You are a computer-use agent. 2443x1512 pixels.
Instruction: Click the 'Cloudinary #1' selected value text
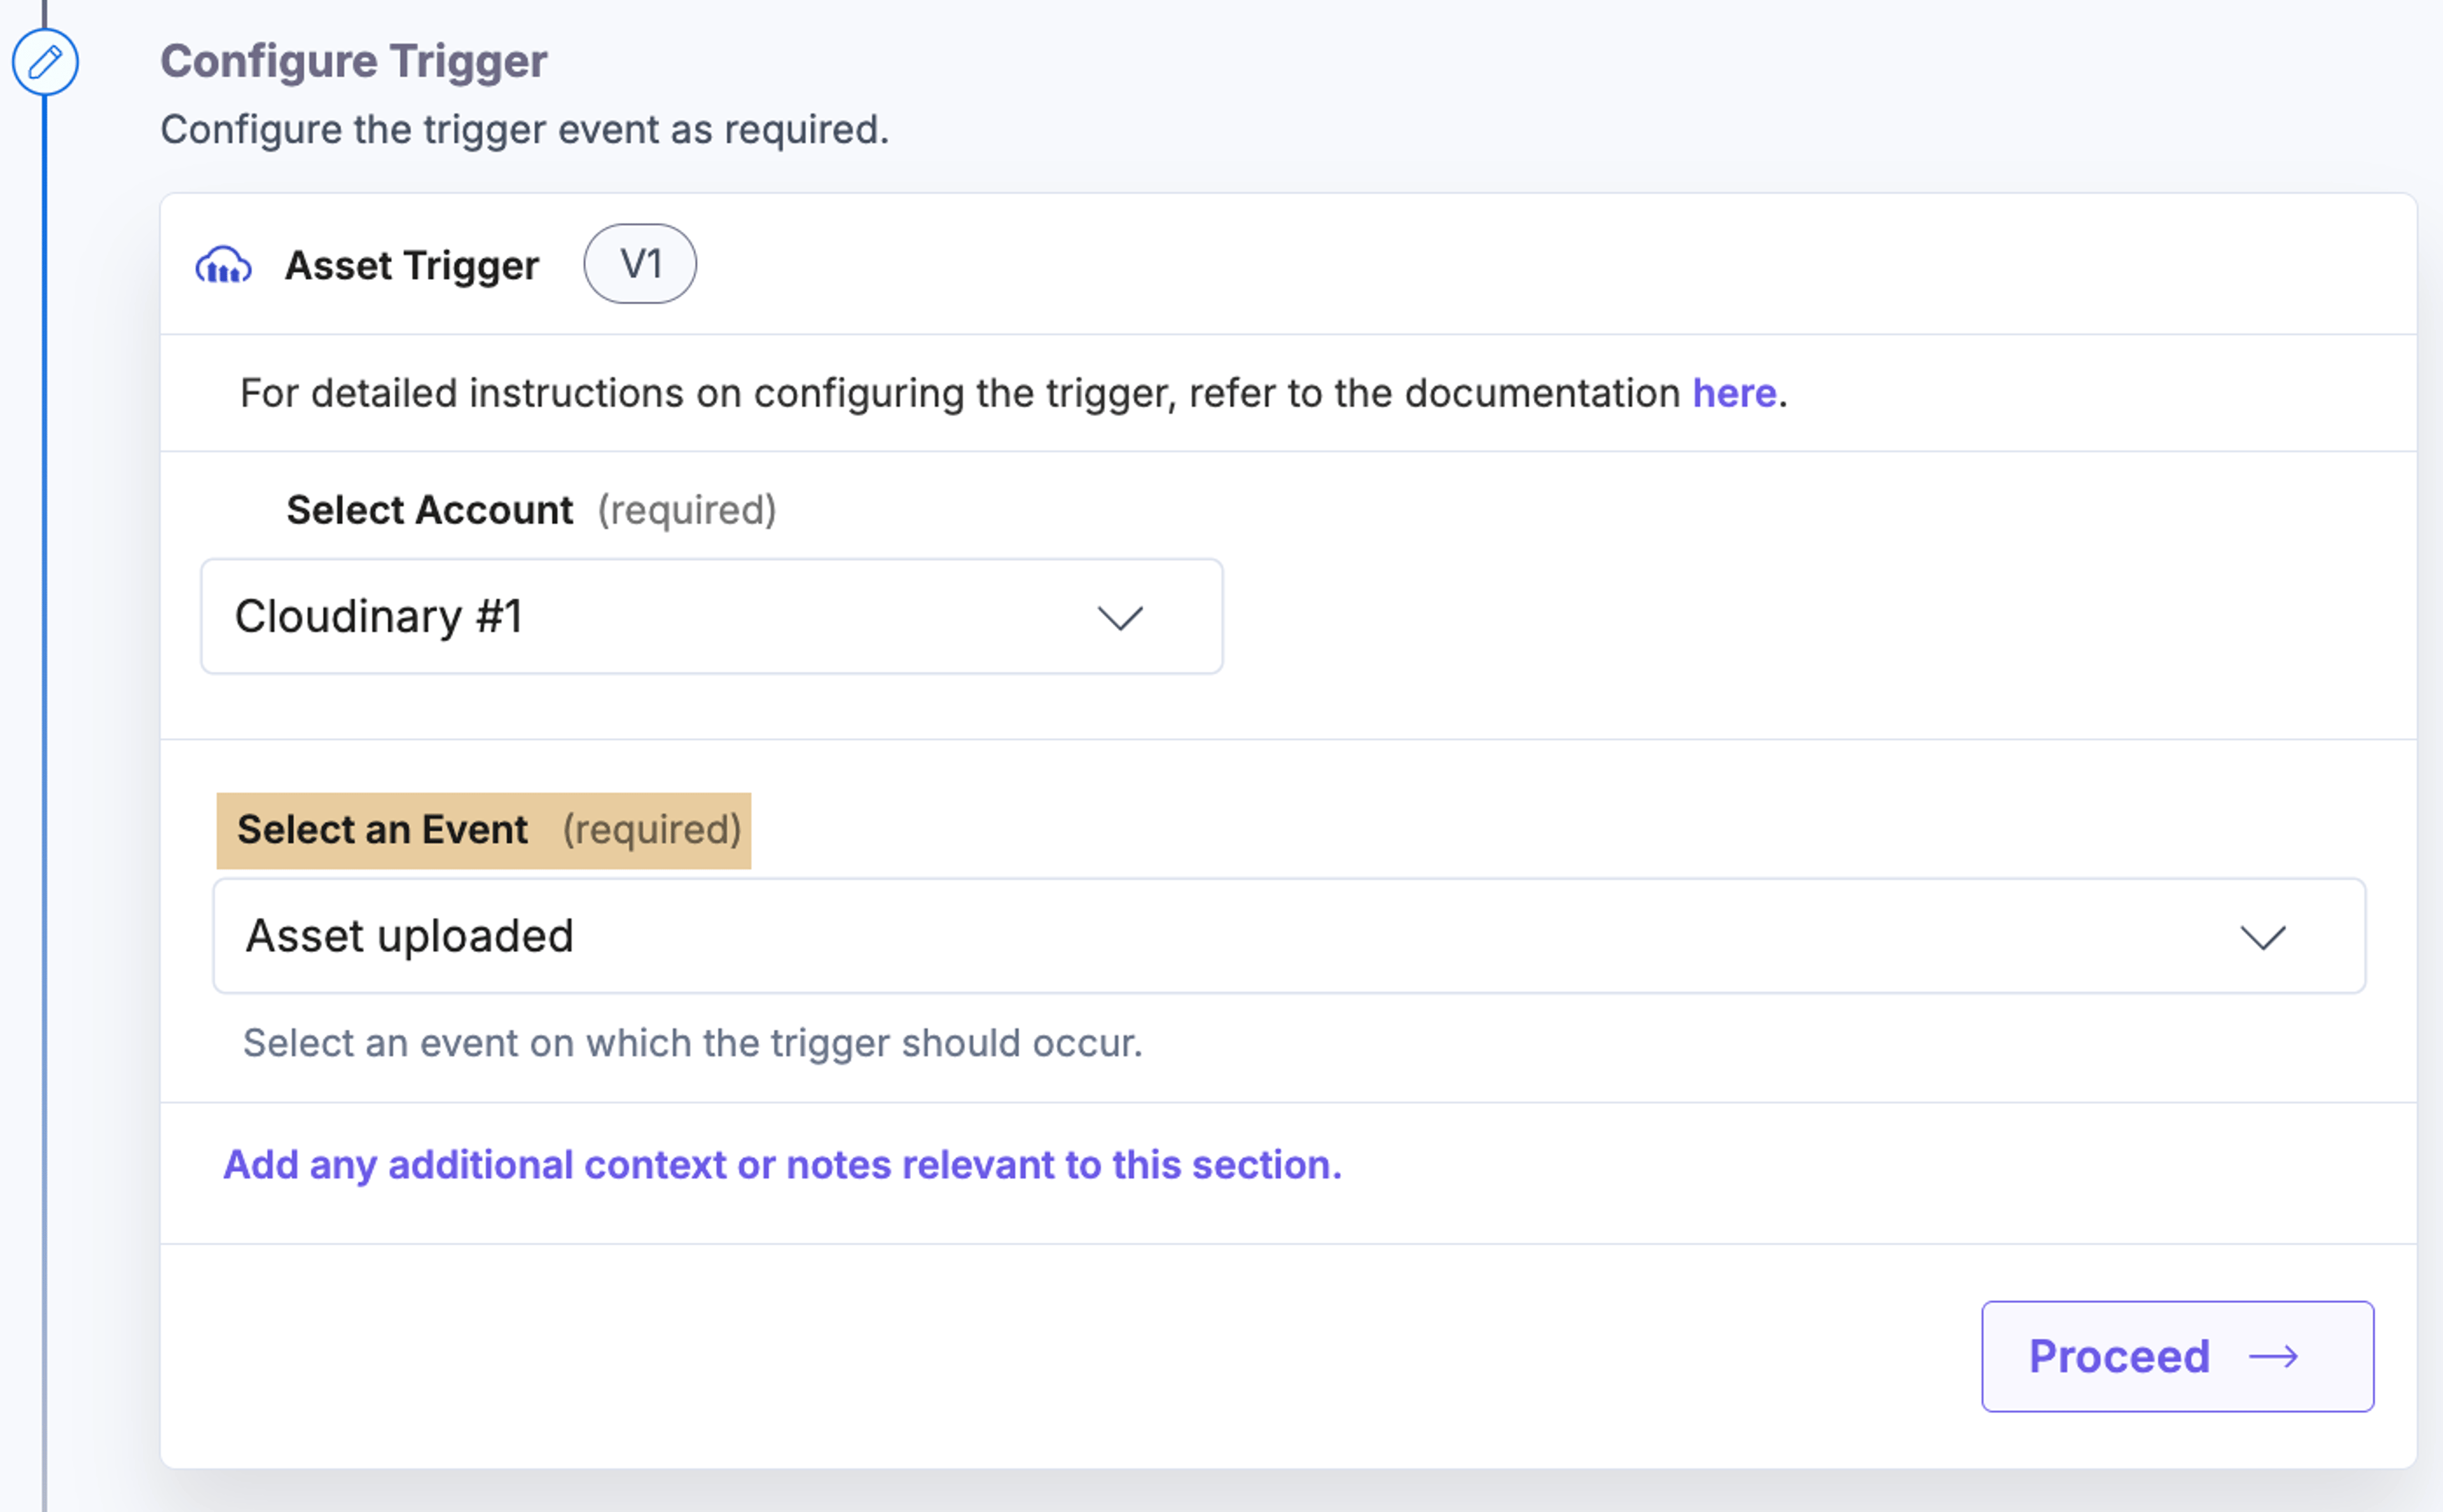tap(378, 616)
